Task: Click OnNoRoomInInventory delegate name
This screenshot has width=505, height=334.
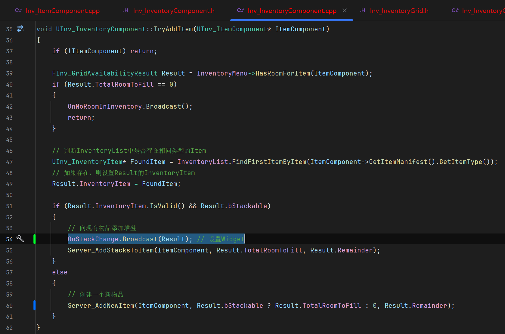Action: click(105, 107)
